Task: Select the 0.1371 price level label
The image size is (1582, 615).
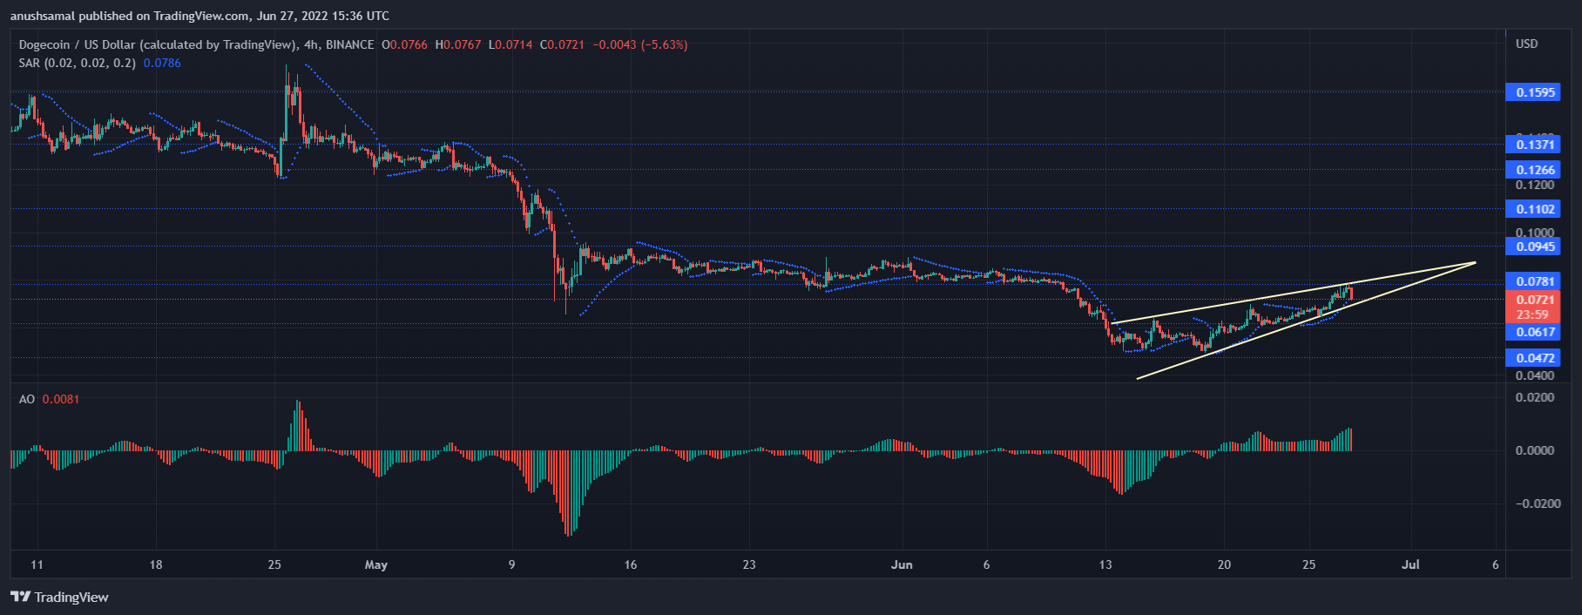Action: (1534, 145)
